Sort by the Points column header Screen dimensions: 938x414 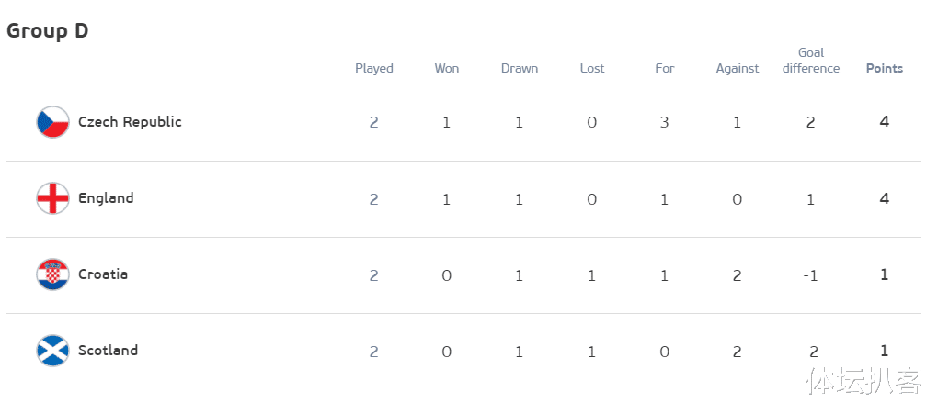coord(885,69)
